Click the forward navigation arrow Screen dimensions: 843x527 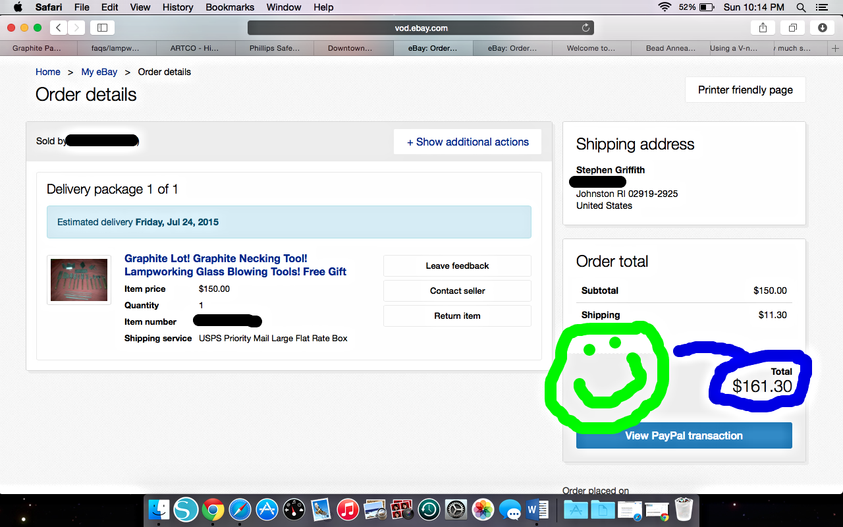click(x=76, y=28)
